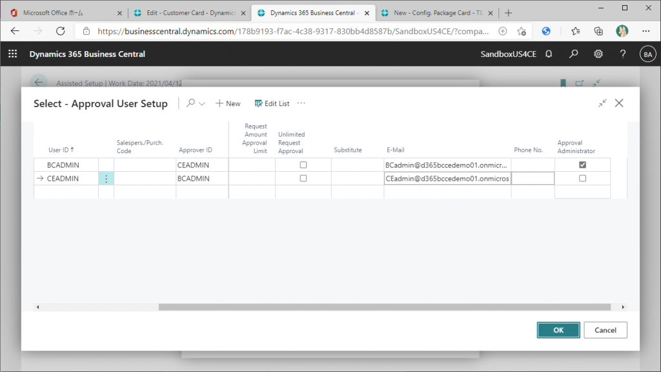661x372 pixels.
Task: Open the Tell Me search magnifier
Action: coord(573,54)
